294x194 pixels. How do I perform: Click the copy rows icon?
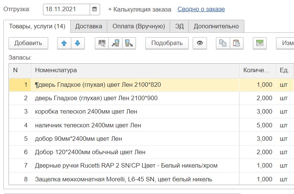coord(223,43)
